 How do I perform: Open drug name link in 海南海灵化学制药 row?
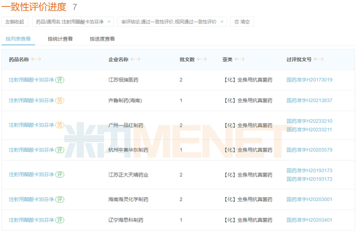(32, 200)
